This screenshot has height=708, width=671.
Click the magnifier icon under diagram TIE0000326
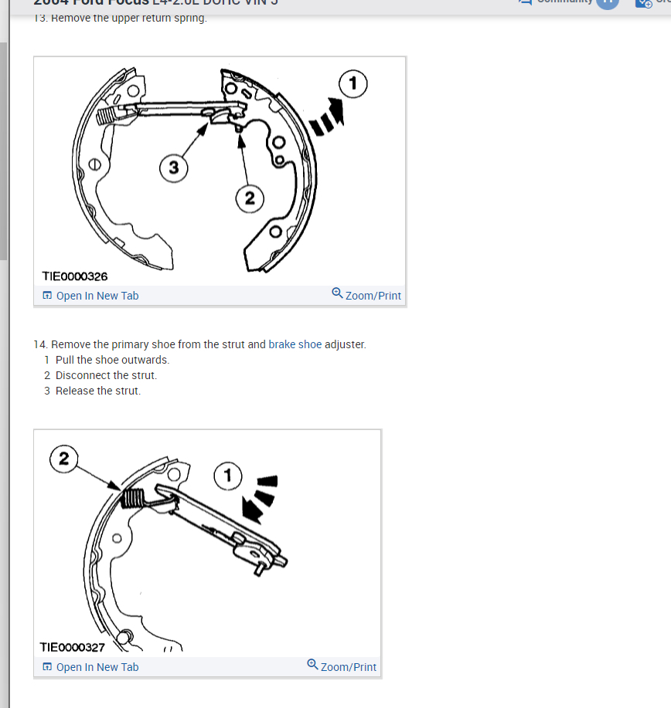click(337, 293)
